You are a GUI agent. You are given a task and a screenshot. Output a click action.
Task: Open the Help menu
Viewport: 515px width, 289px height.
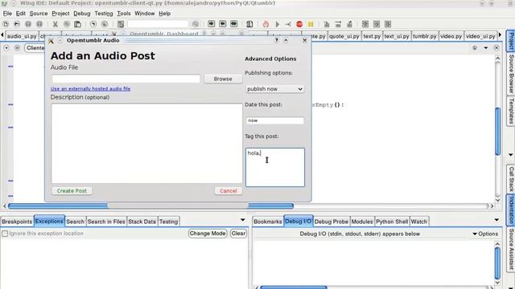point(164,14)
